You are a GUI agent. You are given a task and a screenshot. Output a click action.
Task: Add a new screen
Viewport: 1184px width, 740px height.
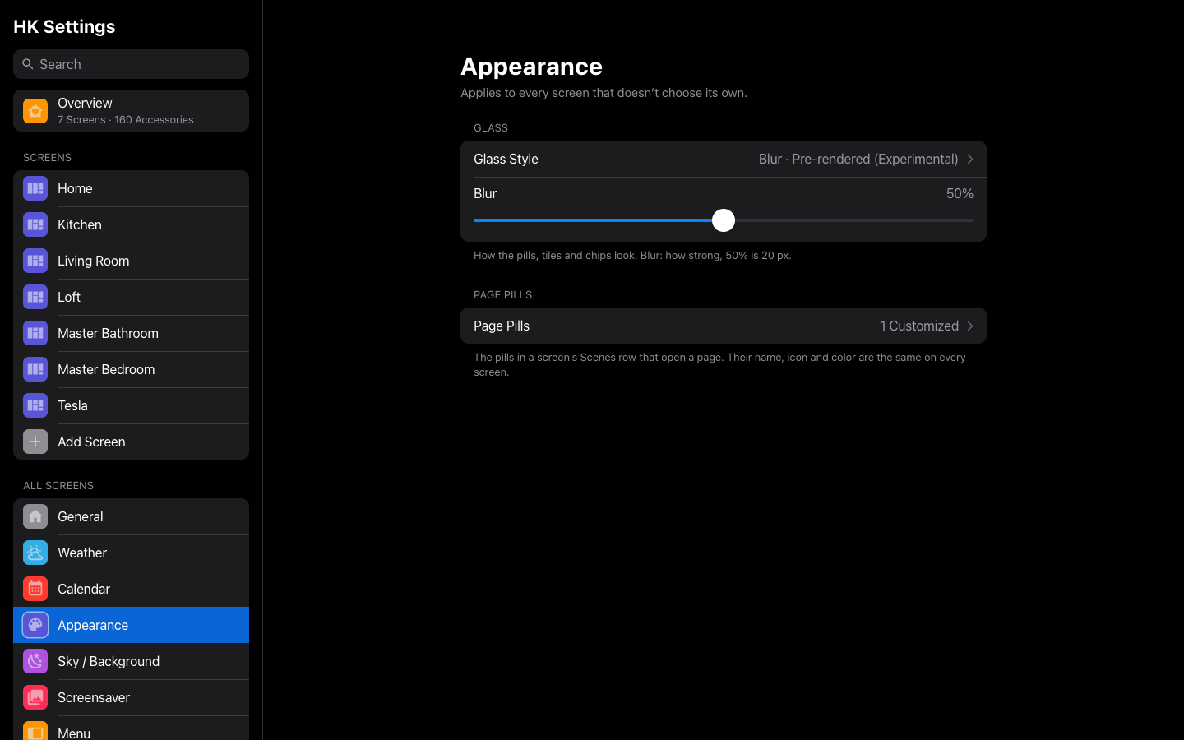131,442
